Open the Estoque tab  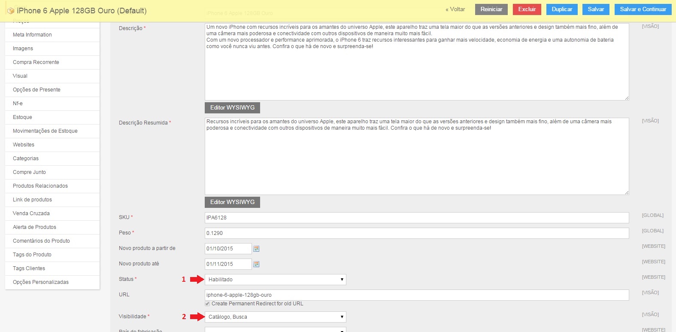pos(52,117)
